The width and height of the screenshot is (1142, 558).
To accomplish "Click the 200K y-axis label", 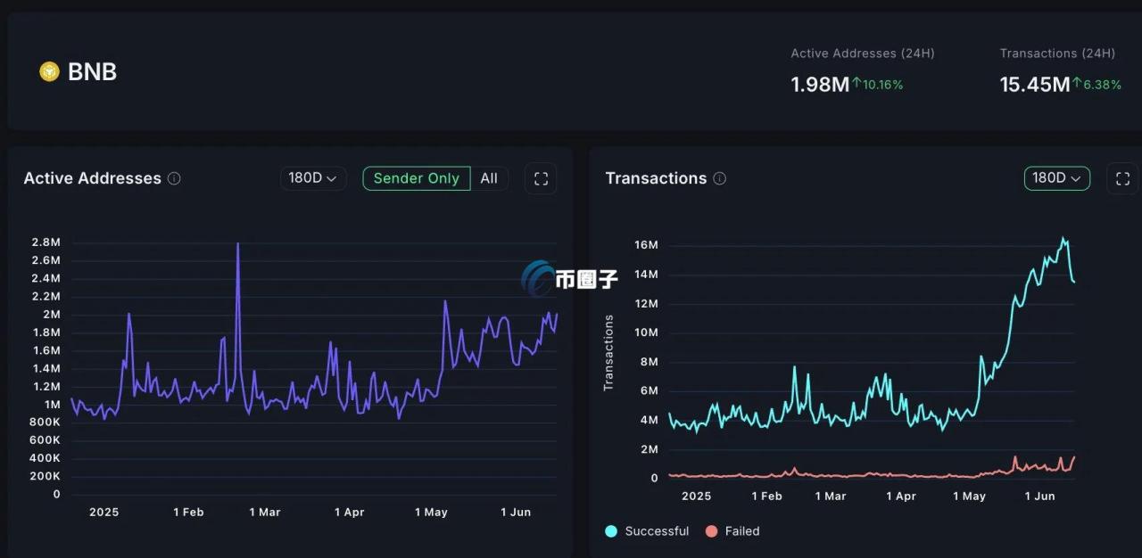I will click(44, 476).
